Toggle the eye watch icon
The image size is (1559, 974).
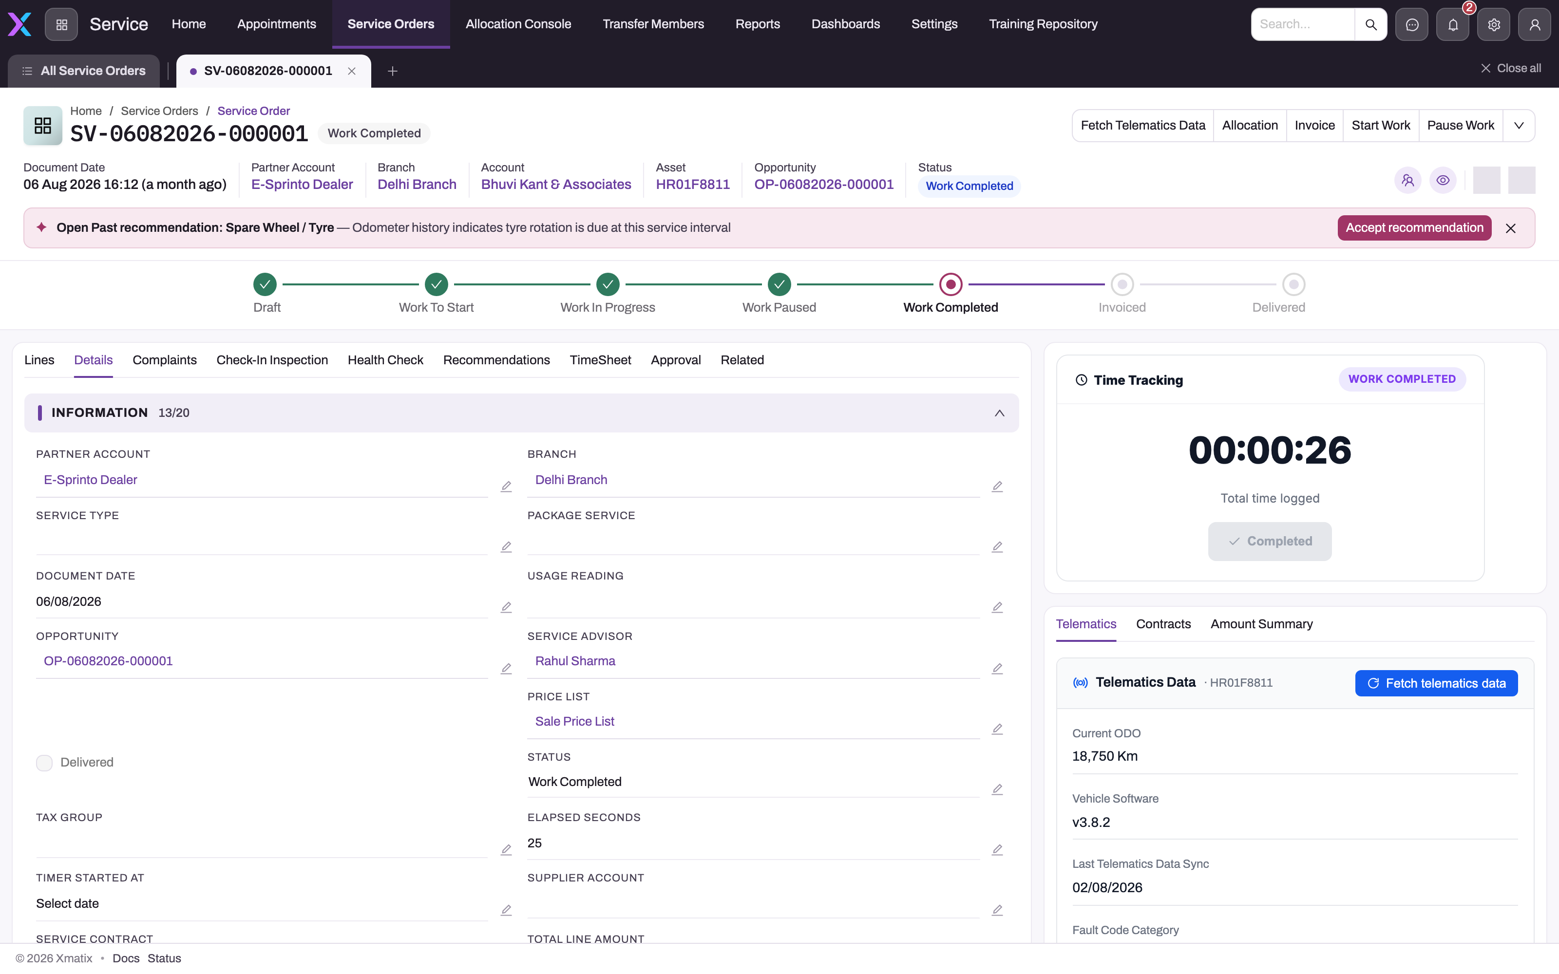(x=1443, y=180)
